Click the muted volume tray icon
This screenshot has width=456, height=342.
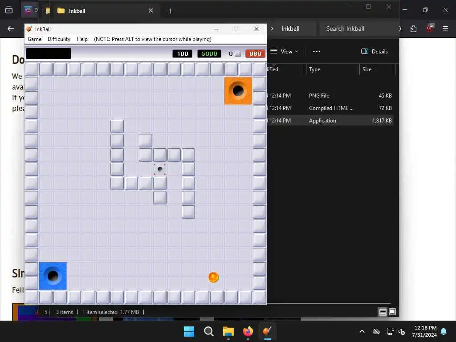tap(402, 331)
